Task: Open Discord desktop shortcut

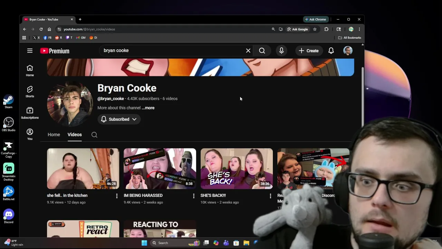Action: (9, 216)
